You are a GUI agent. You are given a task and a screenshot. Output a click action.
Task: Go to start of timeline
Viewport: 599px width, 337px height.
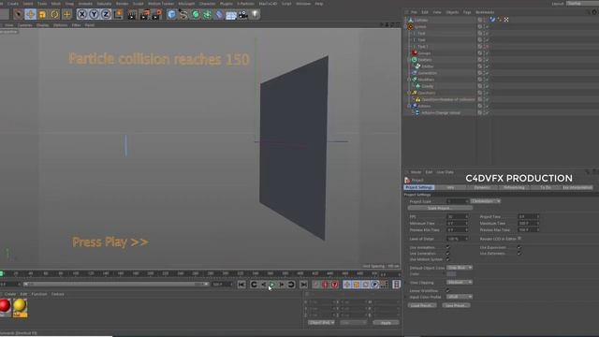coord(241,285)
